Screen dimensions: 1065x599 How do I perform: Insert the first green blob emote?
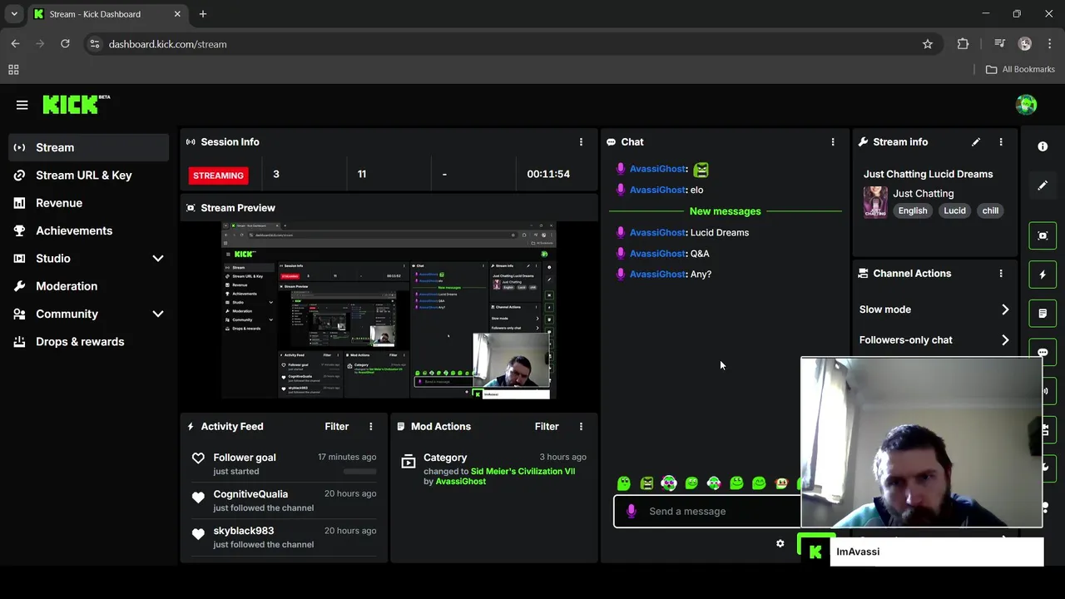click(x=624, y=483)
